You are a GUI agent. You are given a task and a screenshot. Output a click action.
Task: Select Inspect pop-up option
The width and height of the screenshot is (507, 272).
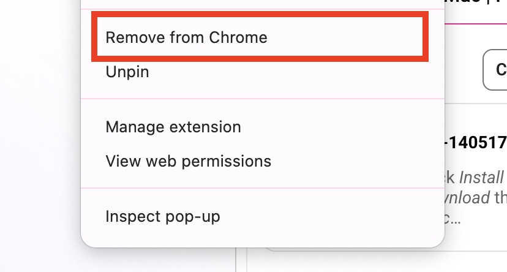162,216
